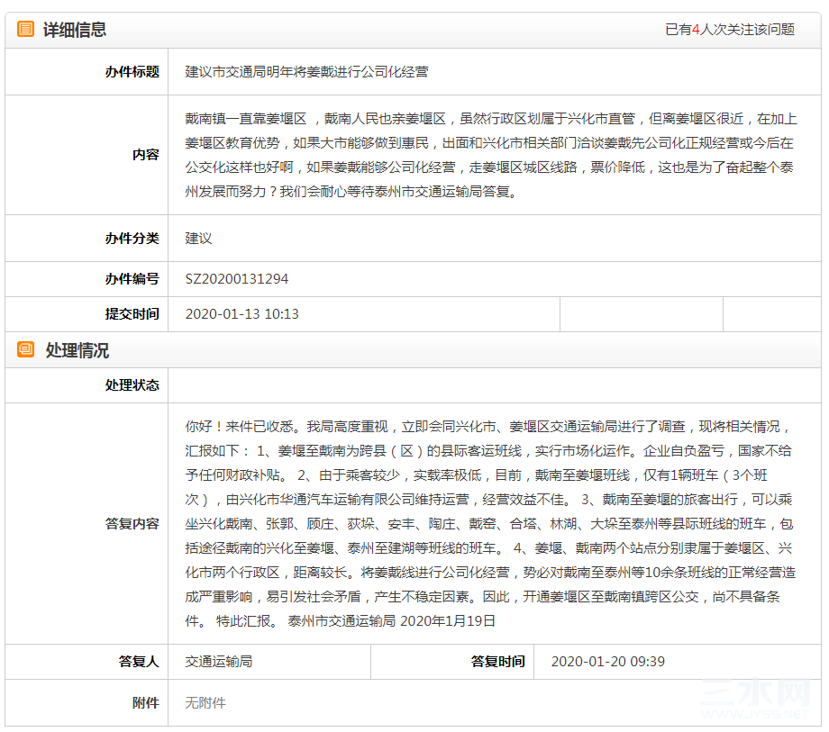The width and height of the screenshot is (829, 732).
Task: Select the category value 建议
Action: point(198,239)
